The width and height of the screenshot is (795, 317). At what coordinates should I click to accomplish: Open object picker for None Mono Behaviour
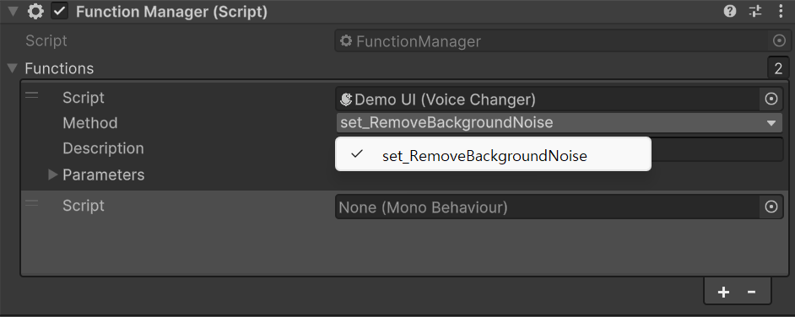point(771,207)
